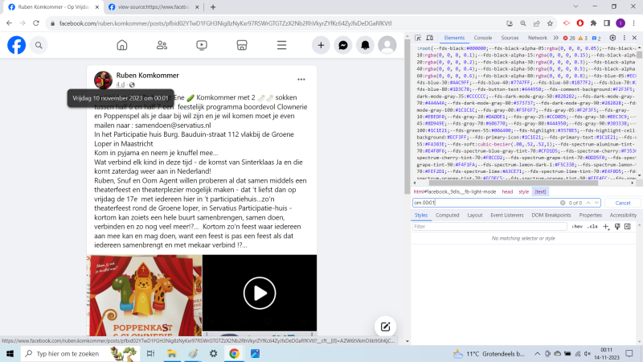Open Ruben Komkommer's profile name link

tap(147, 75)
